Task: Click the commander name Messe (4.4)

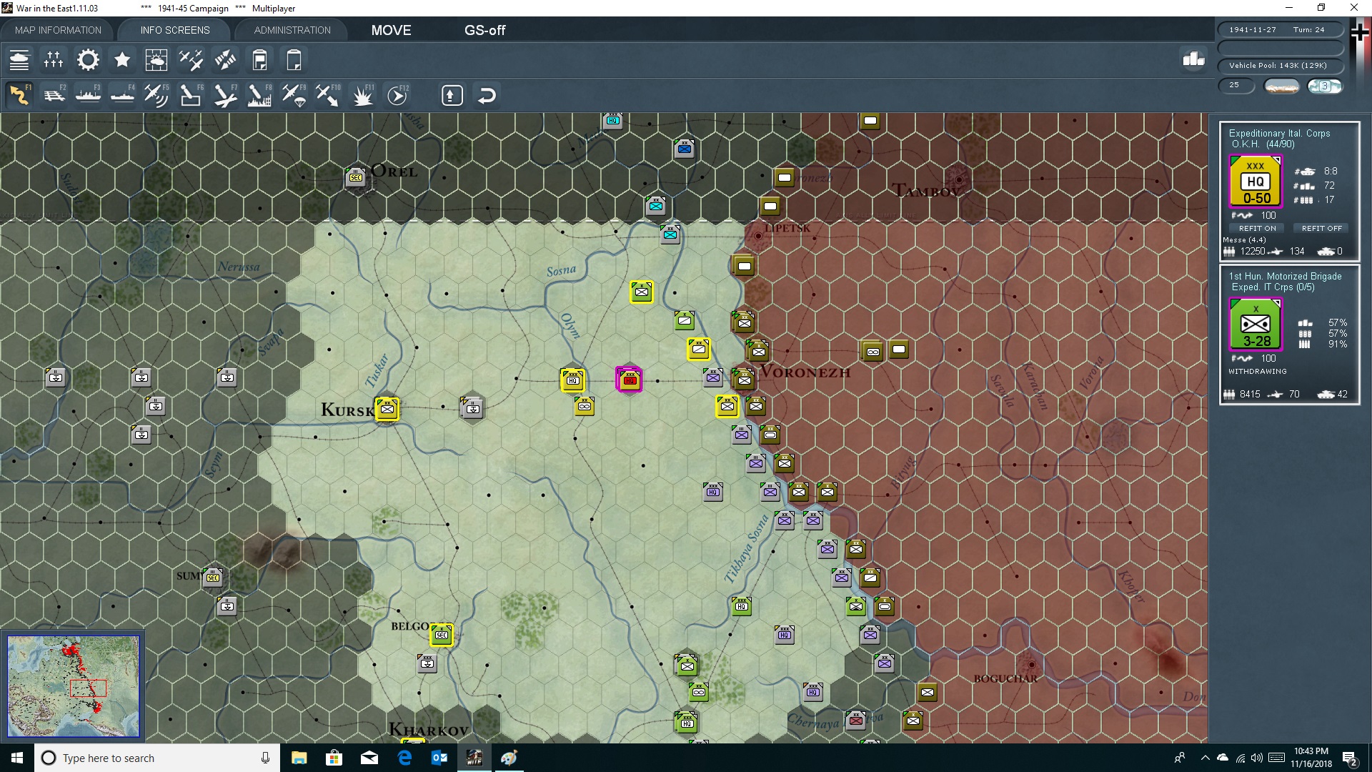Action: 1244,240
